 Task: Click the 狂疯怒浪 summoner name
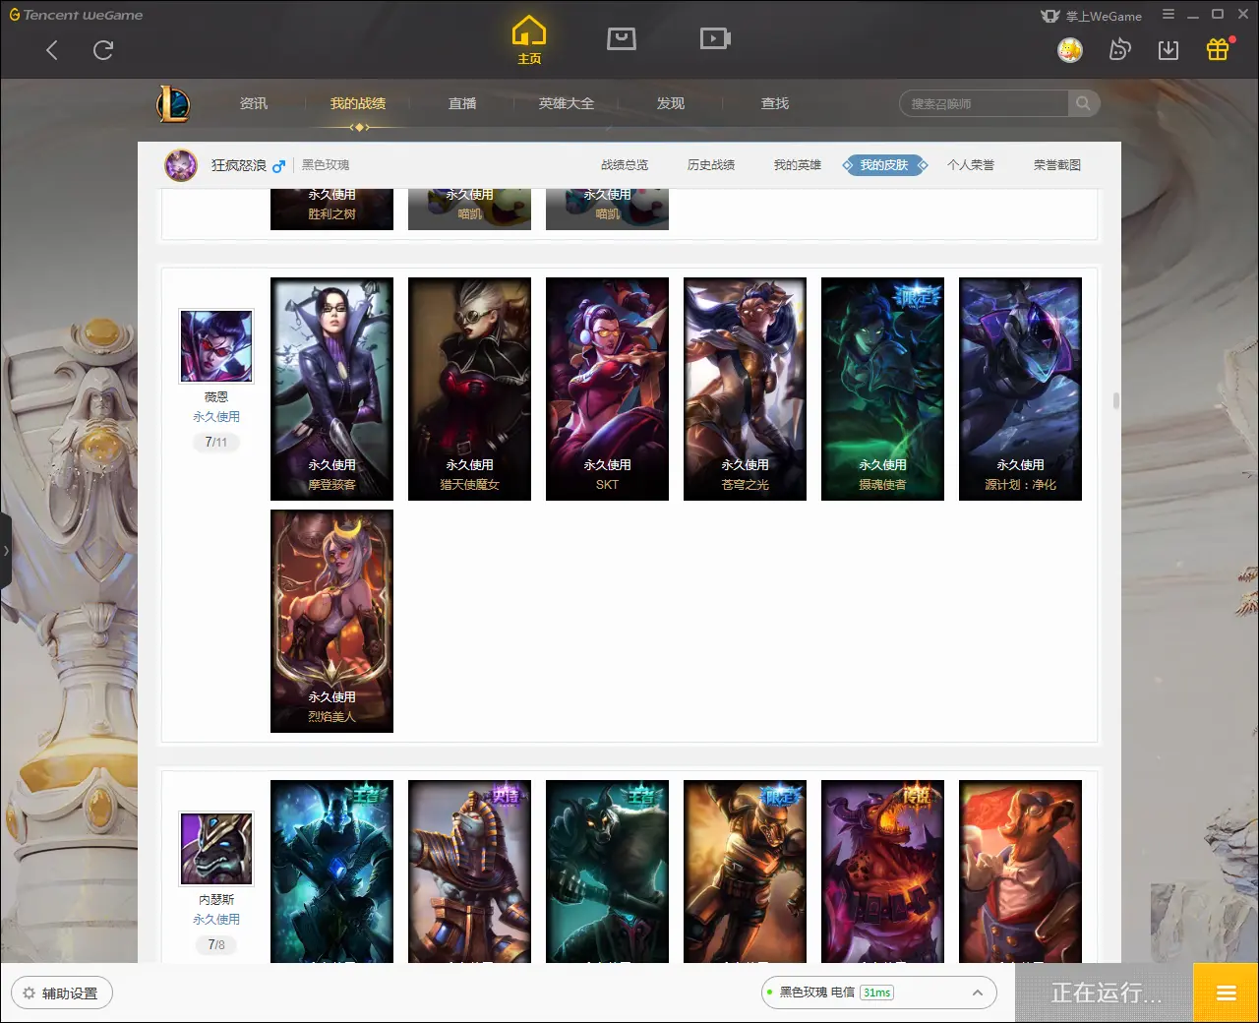point(239,165)
